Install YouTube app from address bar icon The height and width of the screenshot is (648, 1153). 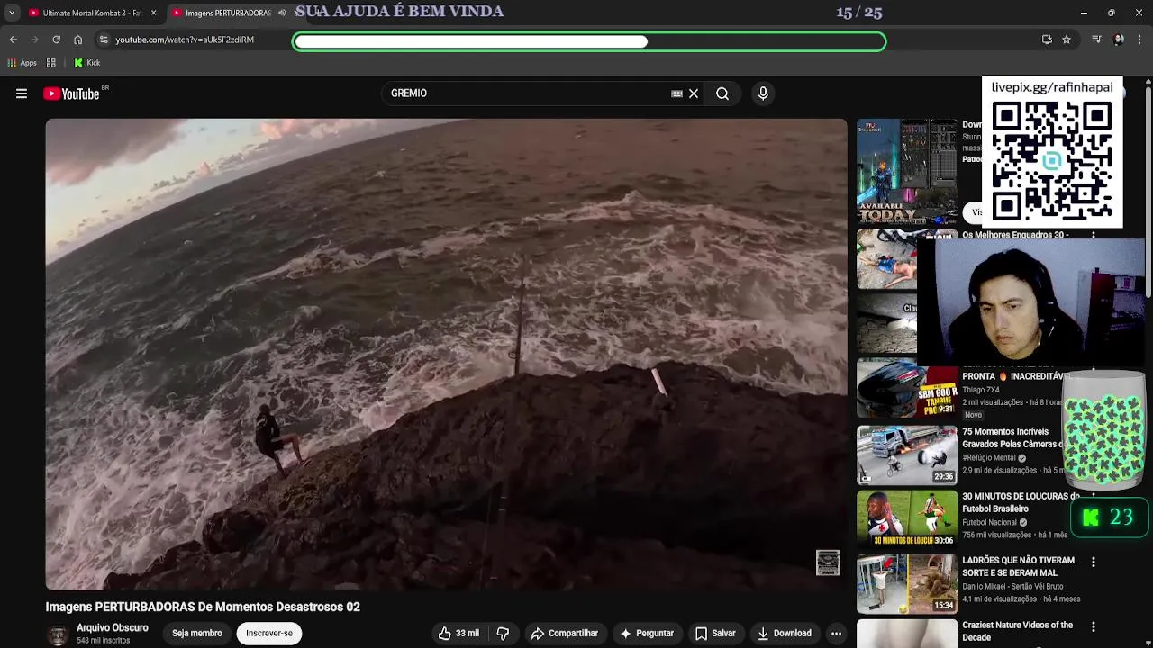click(1047, 40)
